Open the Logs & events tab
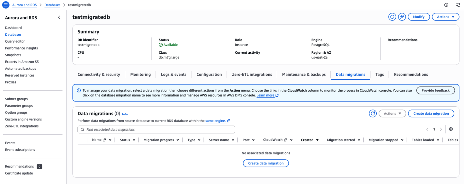 coord(173,74)
